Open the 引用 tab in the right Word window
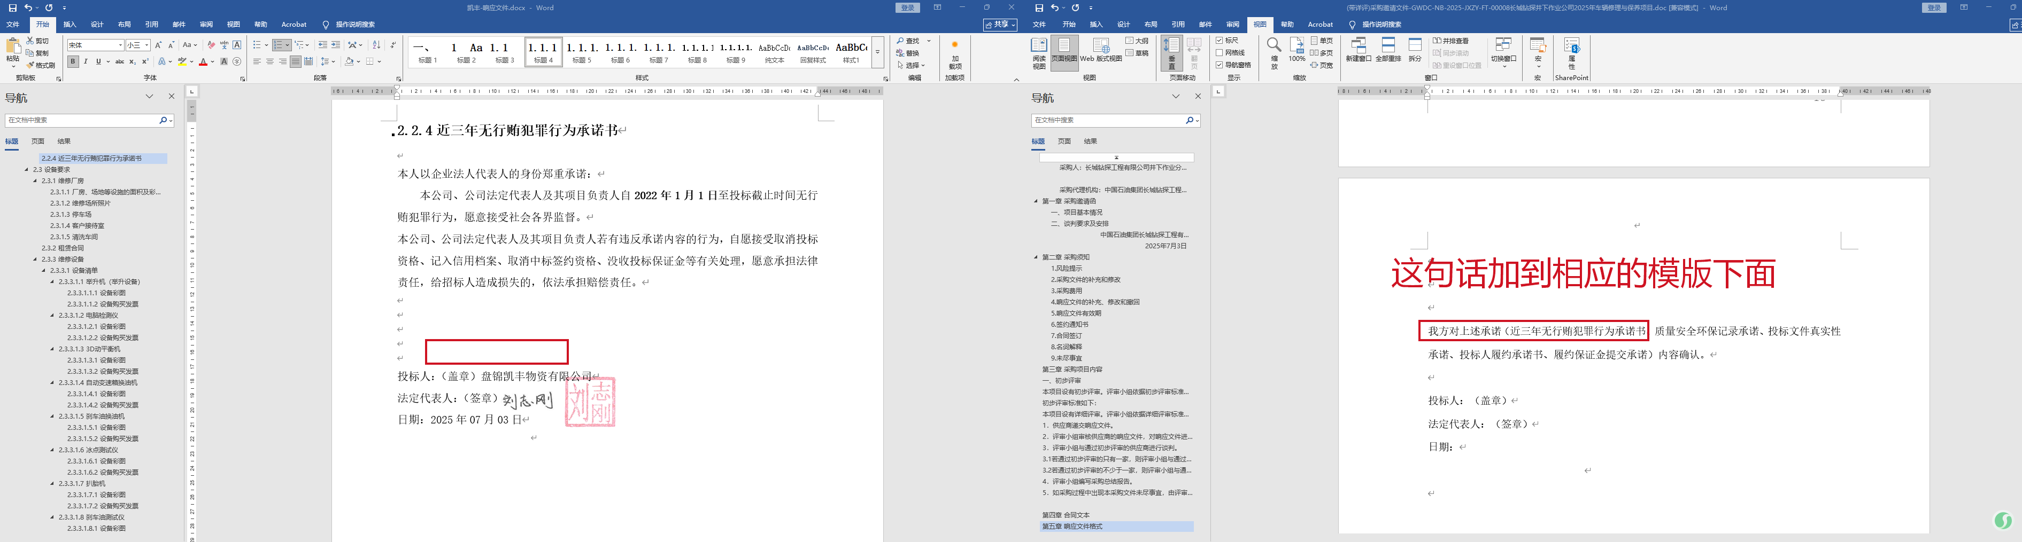 pyautogui.click(x=1178, y=25)
